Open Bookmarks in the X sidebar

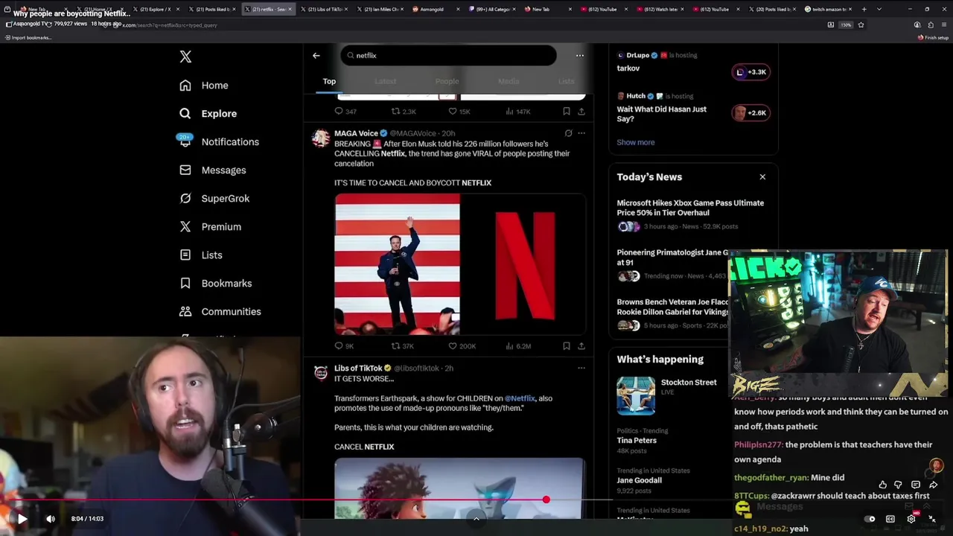pyautogui.click(x=216, y=284)
